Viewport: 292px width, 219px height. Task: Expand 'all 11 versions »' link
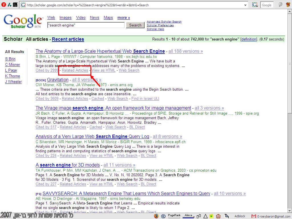click(119, 165)
